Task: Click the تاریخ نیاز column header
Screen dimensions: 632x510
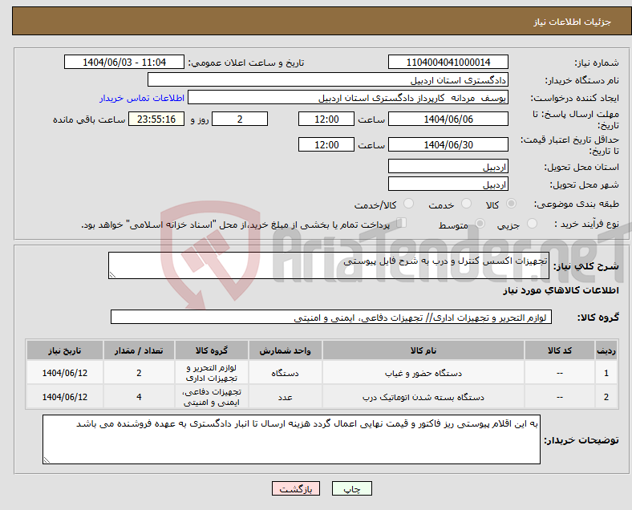Action: click(65, 350)
